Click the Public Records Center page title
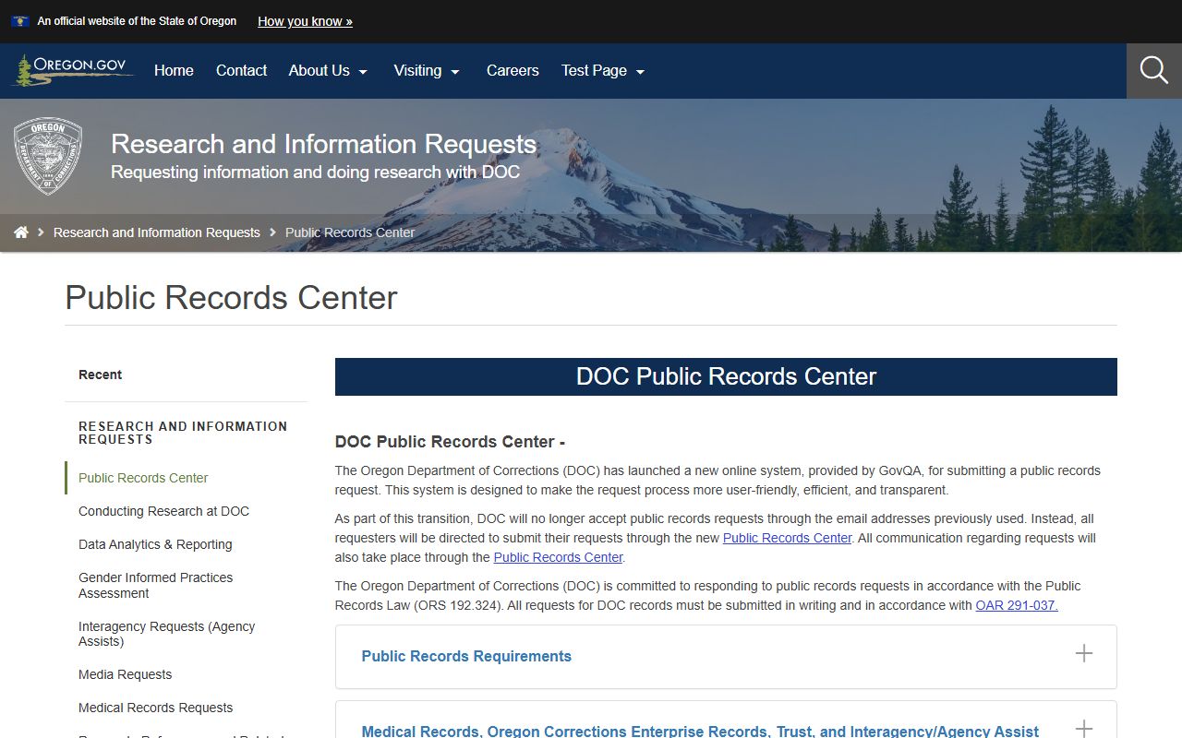Viewport: 1182px width, 738px height. pyautogui.click(x=231, y=298)
